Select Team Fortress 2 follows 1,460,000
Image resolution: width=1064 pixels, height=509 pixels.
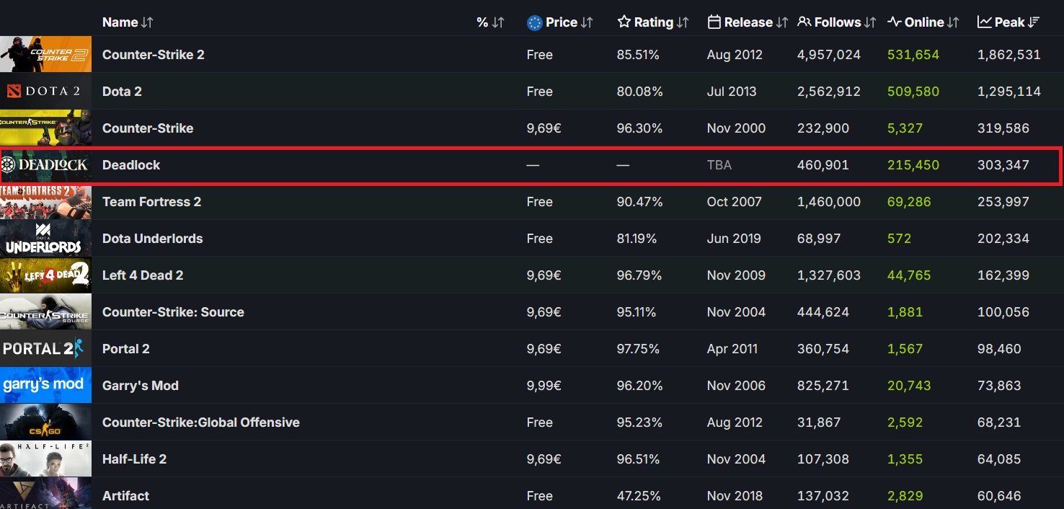829,202
